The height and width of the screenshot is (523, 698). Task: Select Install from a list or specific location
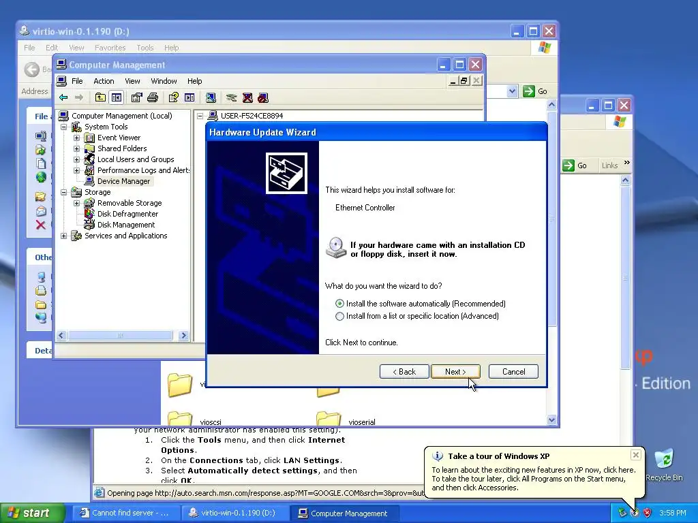click(x=339, y=316)
